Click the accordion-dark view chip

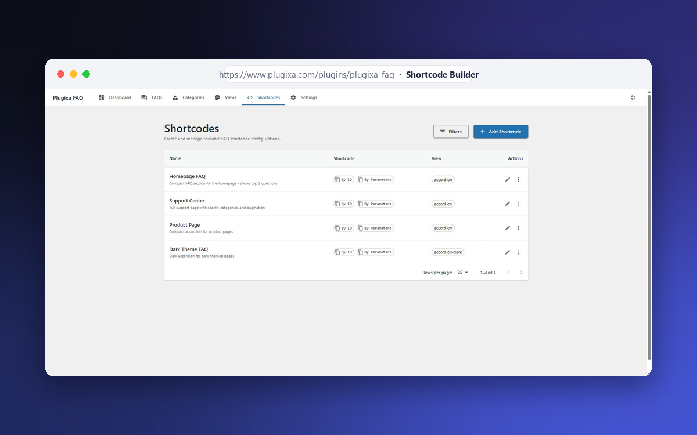(448, 252)
